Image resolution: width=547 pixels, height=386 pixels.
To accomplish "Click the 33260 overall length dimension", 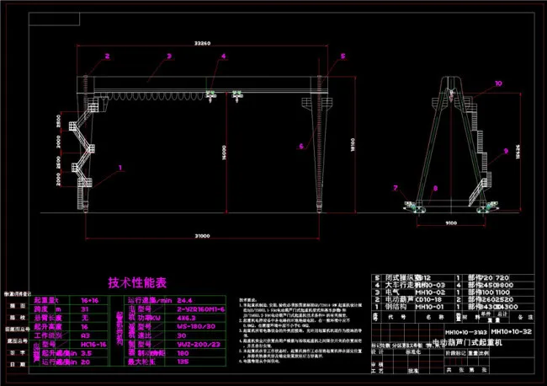I will click(202, 41).
